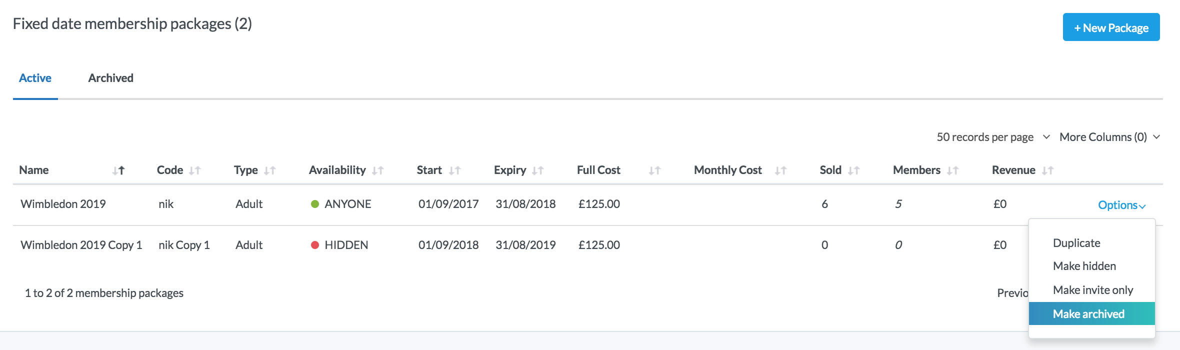
Task: Sort by Monthly Cost icon
Action: click(x=780, y=170)
